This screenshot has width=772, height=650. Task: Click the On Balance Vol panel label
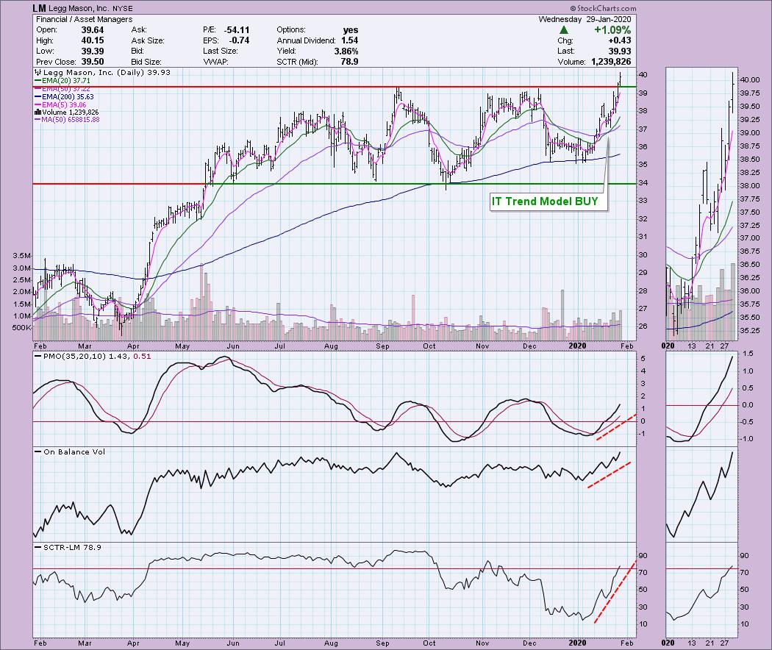click(69, 451)
